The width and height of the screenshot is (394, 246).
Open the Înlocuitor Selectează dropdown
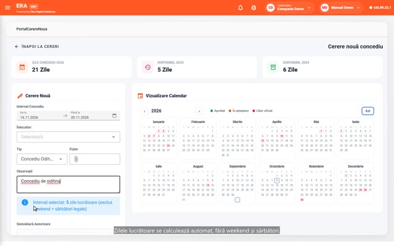(68, 137)
